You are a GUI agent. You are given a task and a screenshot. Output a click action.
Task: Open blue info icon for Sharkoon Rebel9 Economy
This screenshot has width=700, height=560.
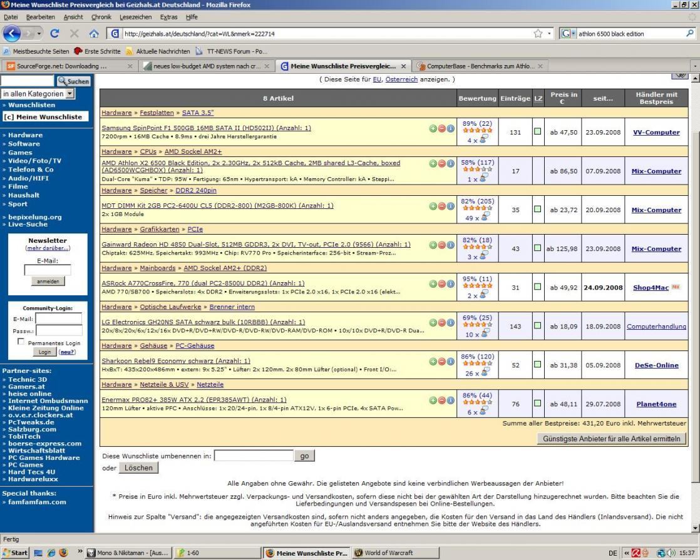tap(450, 362)
